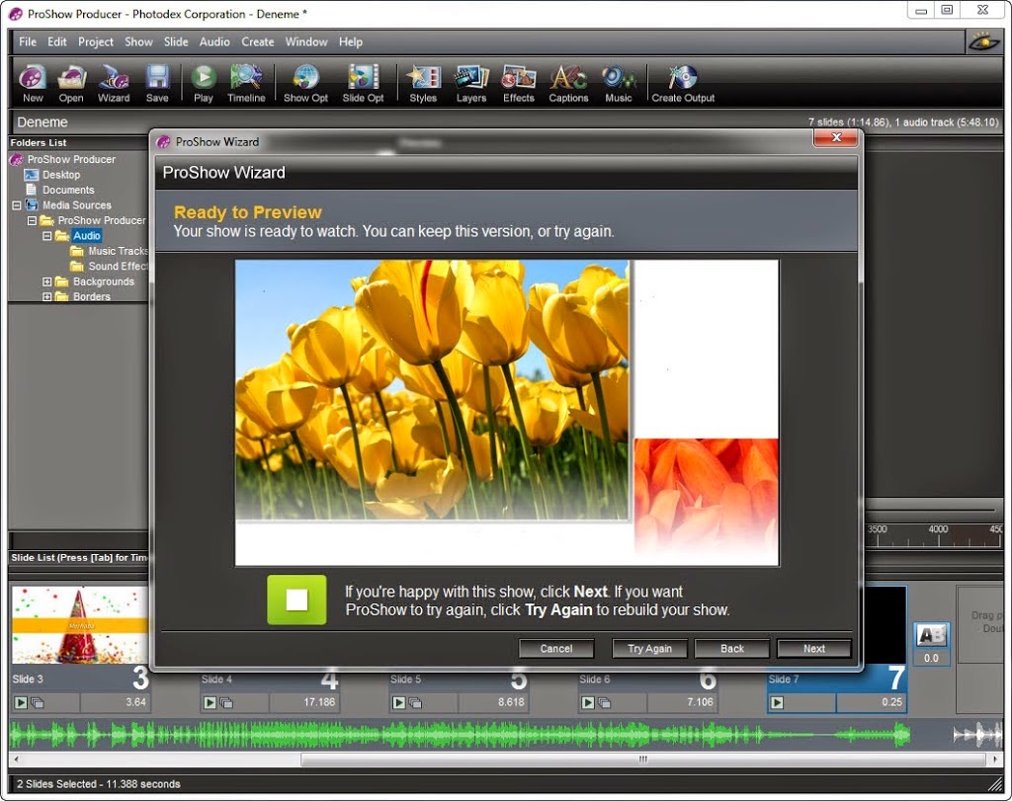Image resolution: width=1012 pixels, height=801 pixels.
Task: Click the eye icon at menu bar right
Action: (984, 42)
